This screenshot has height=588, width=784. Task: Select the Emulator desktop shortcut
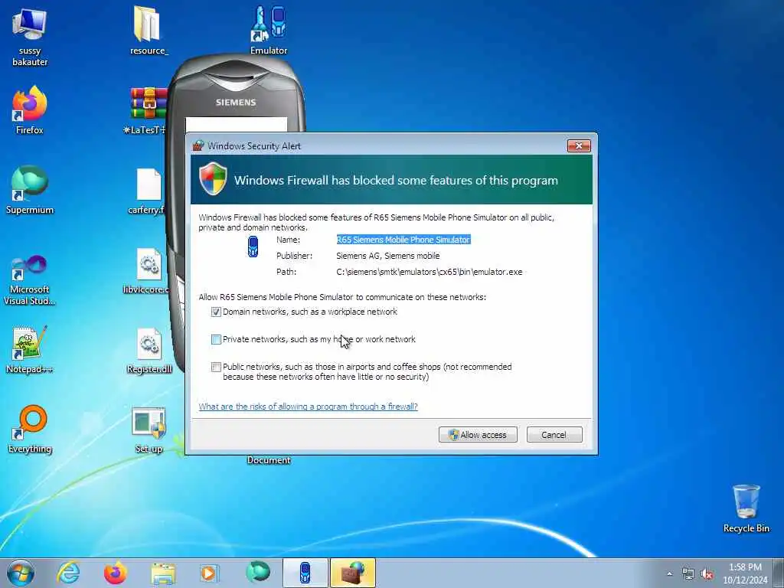pyautogui.click(x=269, y=30)
